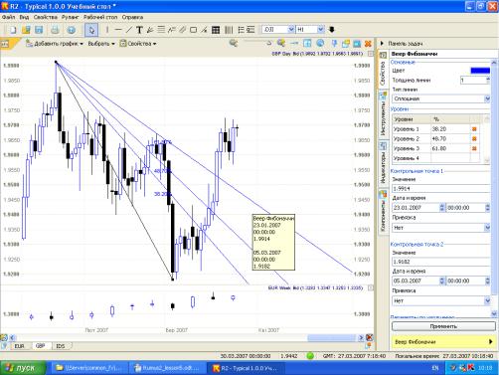499x375 pixels.
Task: Open the Выбрать toolbar button
Action: click(101, 44)
